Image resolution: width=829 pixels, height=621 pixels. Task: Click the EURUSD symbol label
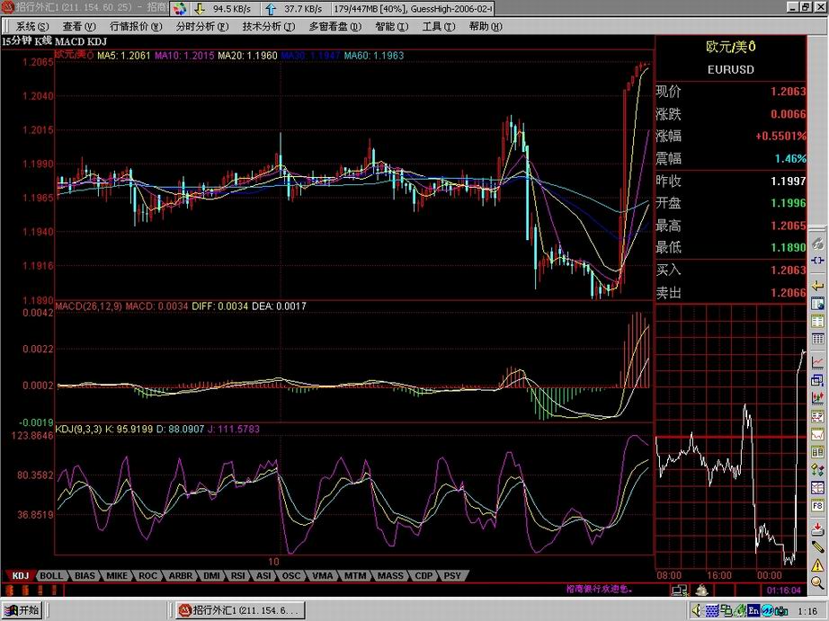tap(730, 69)
